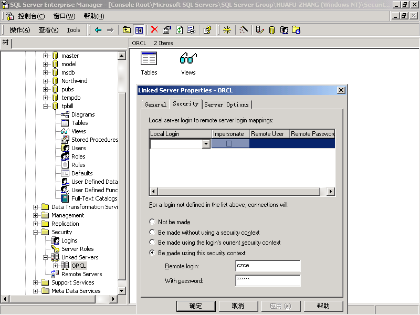The width and height of the screenshot is (420, 315).
Task: Click the red X delete toolbar icon
Action: point(154,30)
